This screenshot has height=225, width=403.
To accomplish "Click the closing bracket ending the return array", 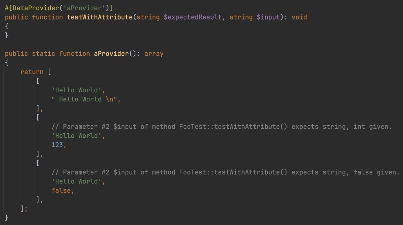I will coord(23,208).
